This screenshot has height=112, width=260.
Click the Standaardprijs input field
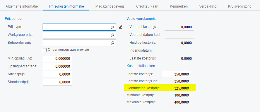pos(57,82)
